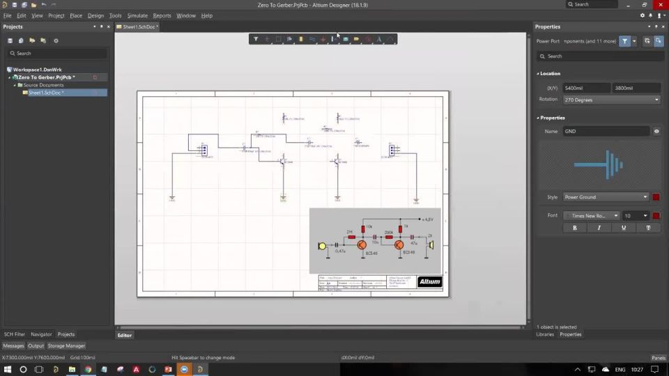Open the File menu

coord(7,15)
